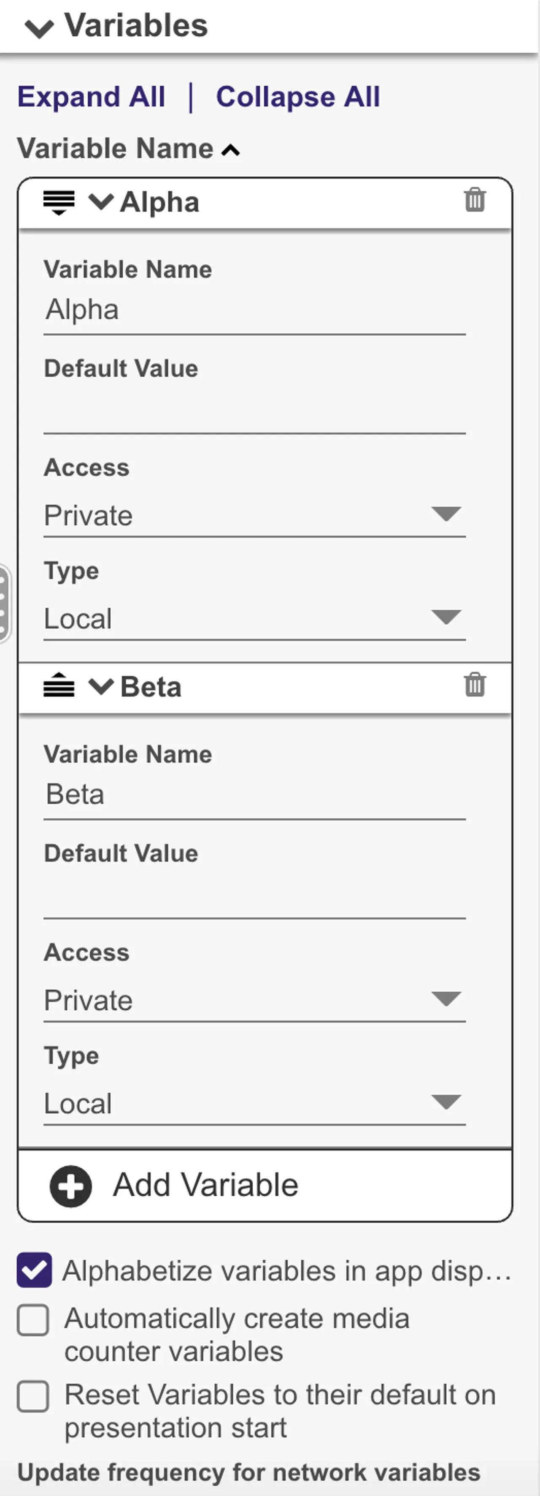The width and height of the screenshot is (540, 1496).
Task: Click the Expand All link
Action: pos(92,96)
